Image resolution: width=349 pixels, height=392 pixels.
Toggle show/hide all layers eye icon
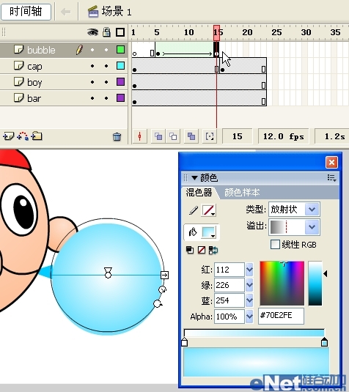(92, 32)
